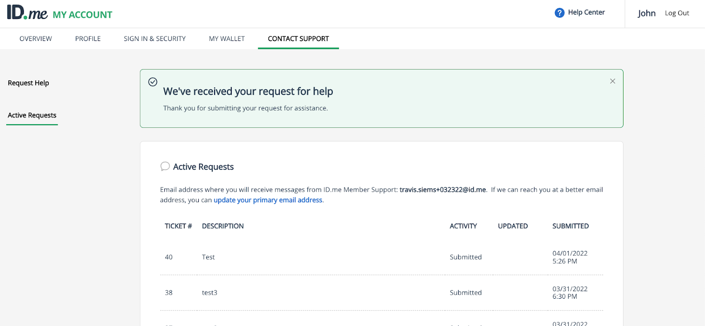Click the Log Out link
Viewport: 705px width, 326px height.
coord(677,13)
